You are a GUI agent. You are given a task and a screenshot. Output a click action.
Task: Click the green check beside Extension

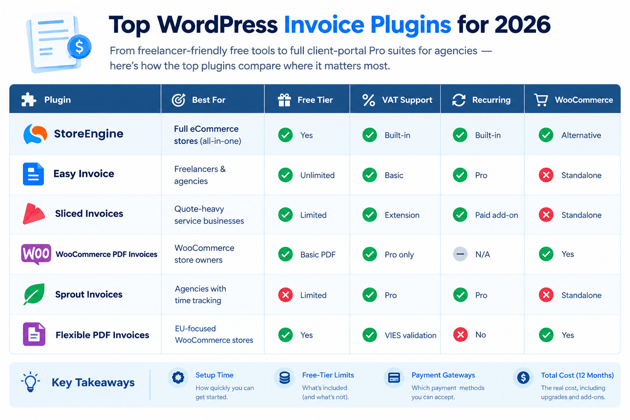coord(370,215)
